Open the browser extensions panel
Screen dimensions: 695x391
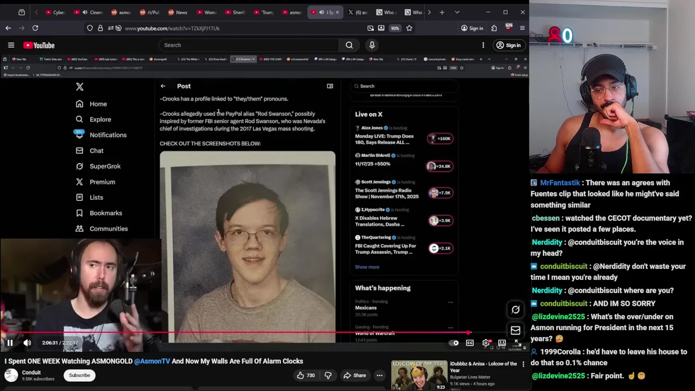[x=494, y=28]
